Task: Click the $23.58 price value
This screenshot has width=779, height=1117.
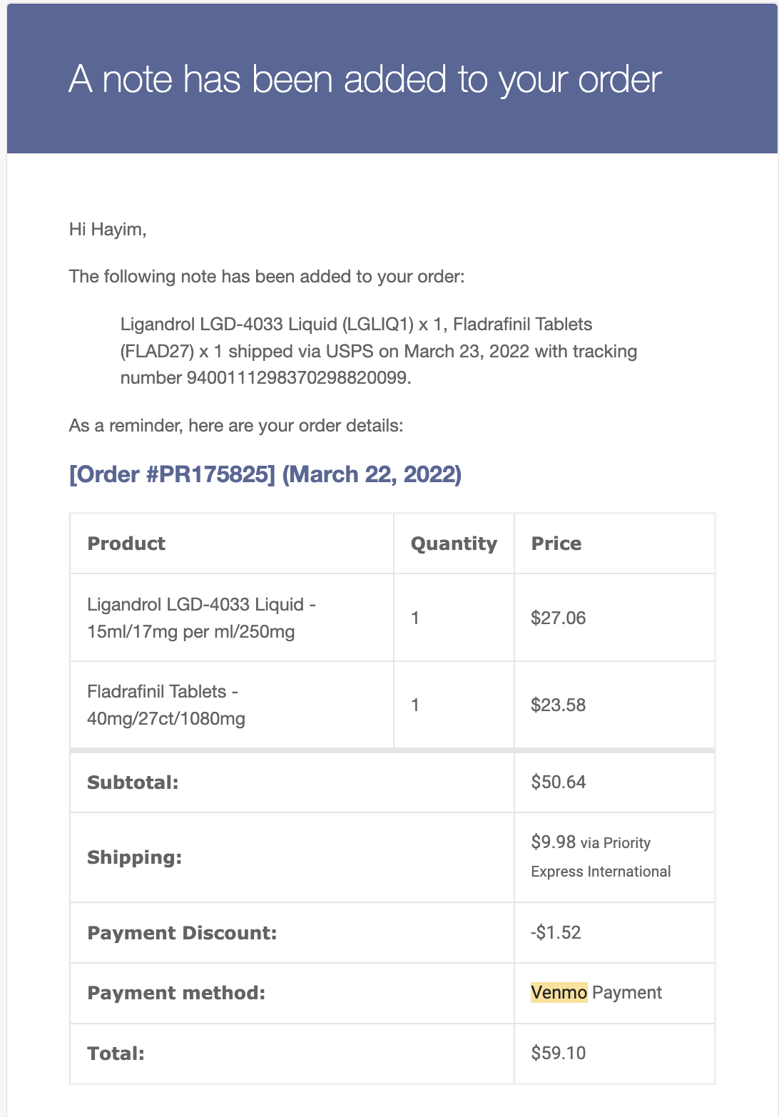Action: coord(558,705)
